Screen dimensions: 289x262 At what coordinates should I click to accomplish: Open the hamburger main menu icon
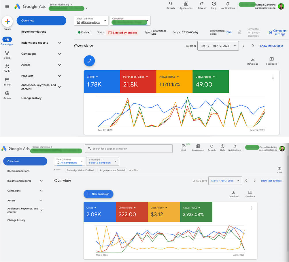pyautogui.click(x=7, y=6)
